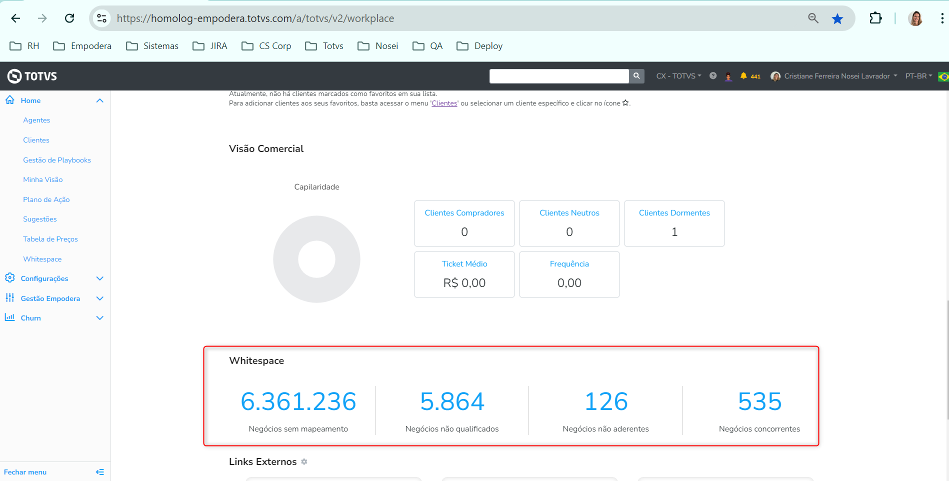This screenshot has height=481, width=949.
Task: Open Tabela de Preços in the sidebar
Action: pos(50,239)
